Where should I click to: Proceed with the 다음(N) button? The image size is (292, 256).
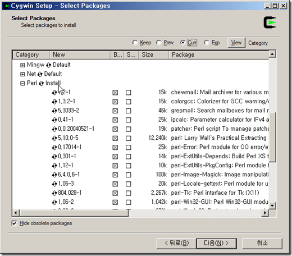point(217,243)
